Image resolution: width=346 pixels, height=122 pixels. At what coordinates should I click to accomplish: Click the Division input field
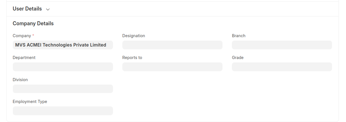(x=63, y=89)
